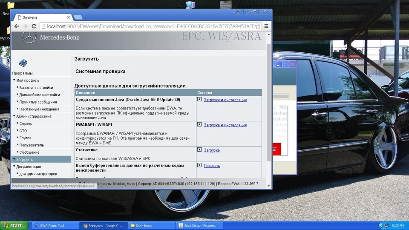Screen dimensions: 409x230
Task: Switch to Загрузка - Google Chrome taskbar button
Action: coord(103,226)
